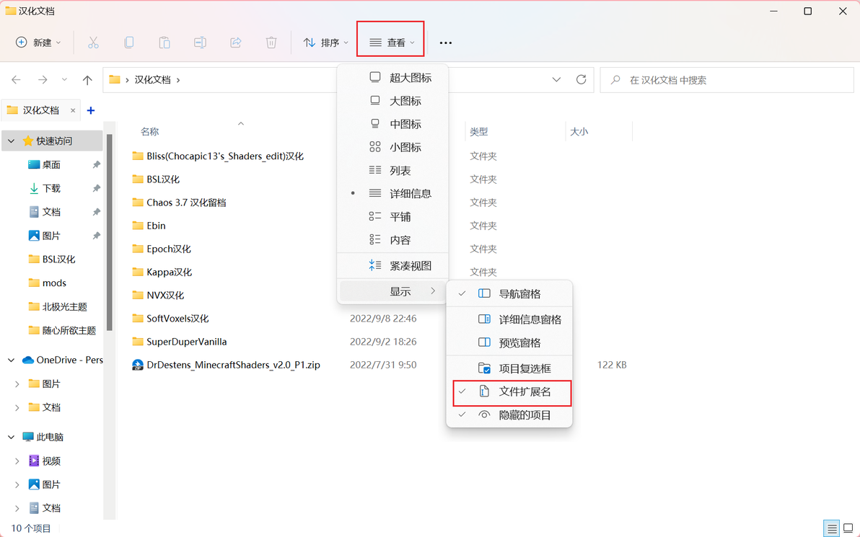This screenshot has height=537, width=860.
Task: Toggle the 隐藏的项目 option
Action: click(x=509, y=414)
